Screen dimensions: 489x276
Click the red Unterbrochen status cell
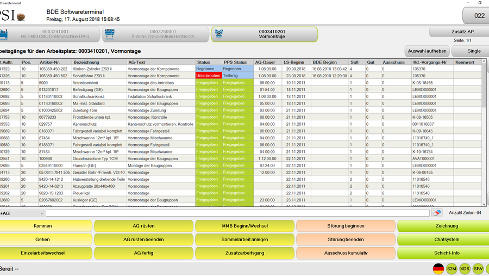coord(208,76)
